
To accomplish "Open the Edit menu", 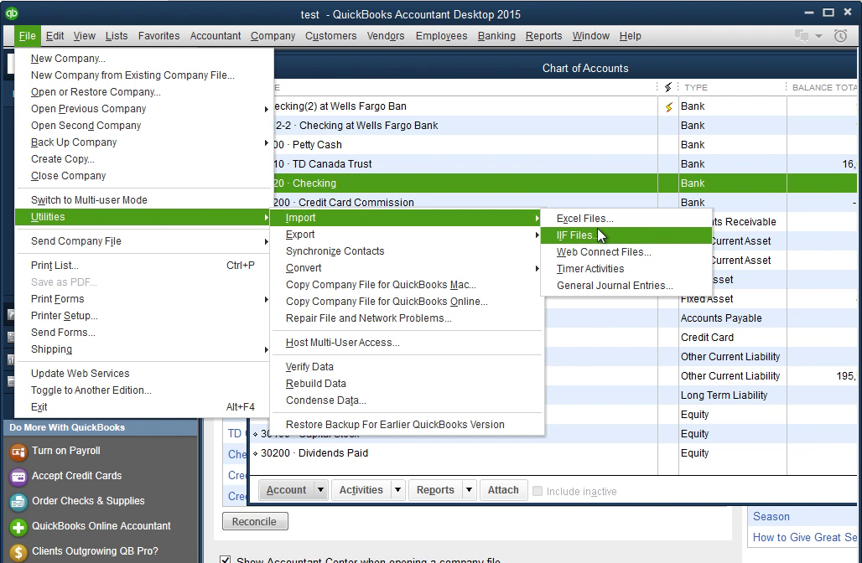I will 55,36.
